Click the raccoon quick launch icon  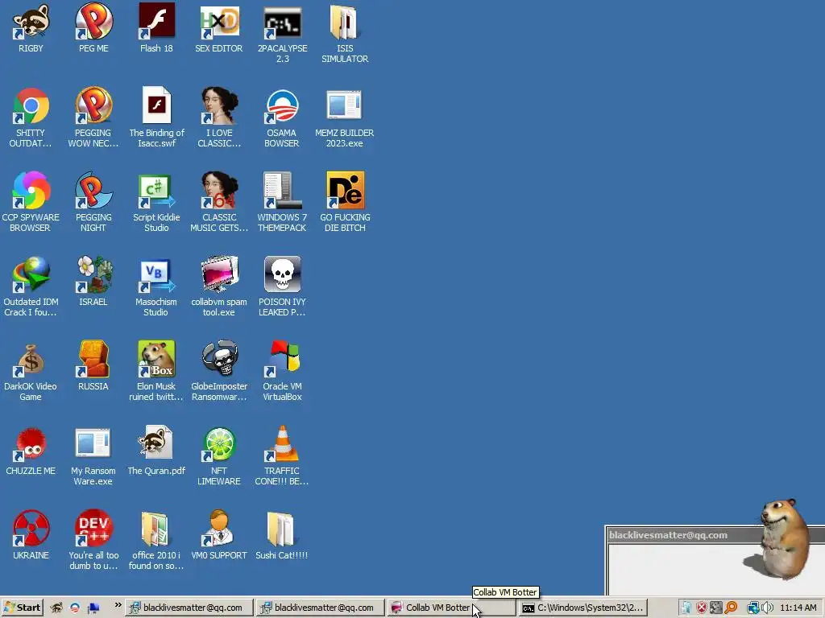tap(56, 608)
